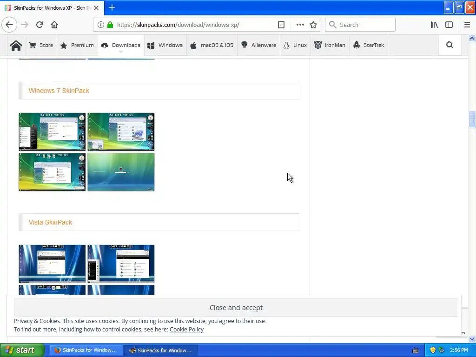Open the Firefox home page button
Viewport: 476px width, 357px height.
point(54,25)
